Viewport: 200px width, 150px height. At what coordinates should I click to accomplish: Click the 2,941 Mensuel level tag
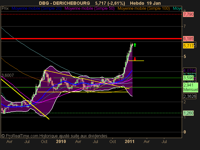pyautogui.click(x=190, y=87)
